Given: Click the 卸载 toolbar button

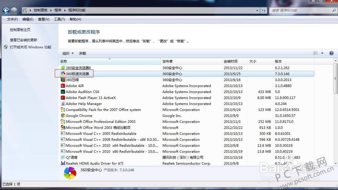Looking at the screenshot, I should pyautogui.click(x=82, y=53).
